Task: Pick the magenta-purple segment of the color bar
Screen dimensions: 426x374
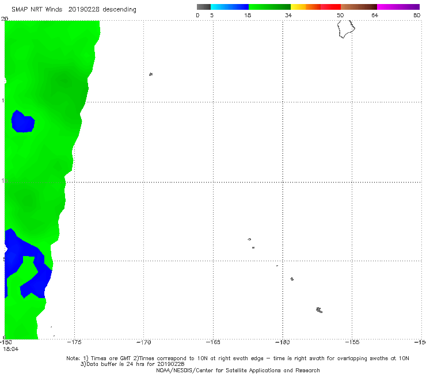Action: [398, 7]
